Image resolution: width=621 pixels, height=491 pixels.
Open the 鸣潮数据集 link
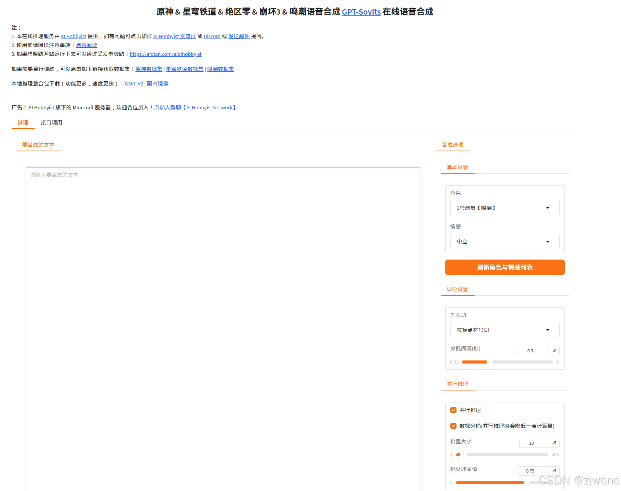220,69
